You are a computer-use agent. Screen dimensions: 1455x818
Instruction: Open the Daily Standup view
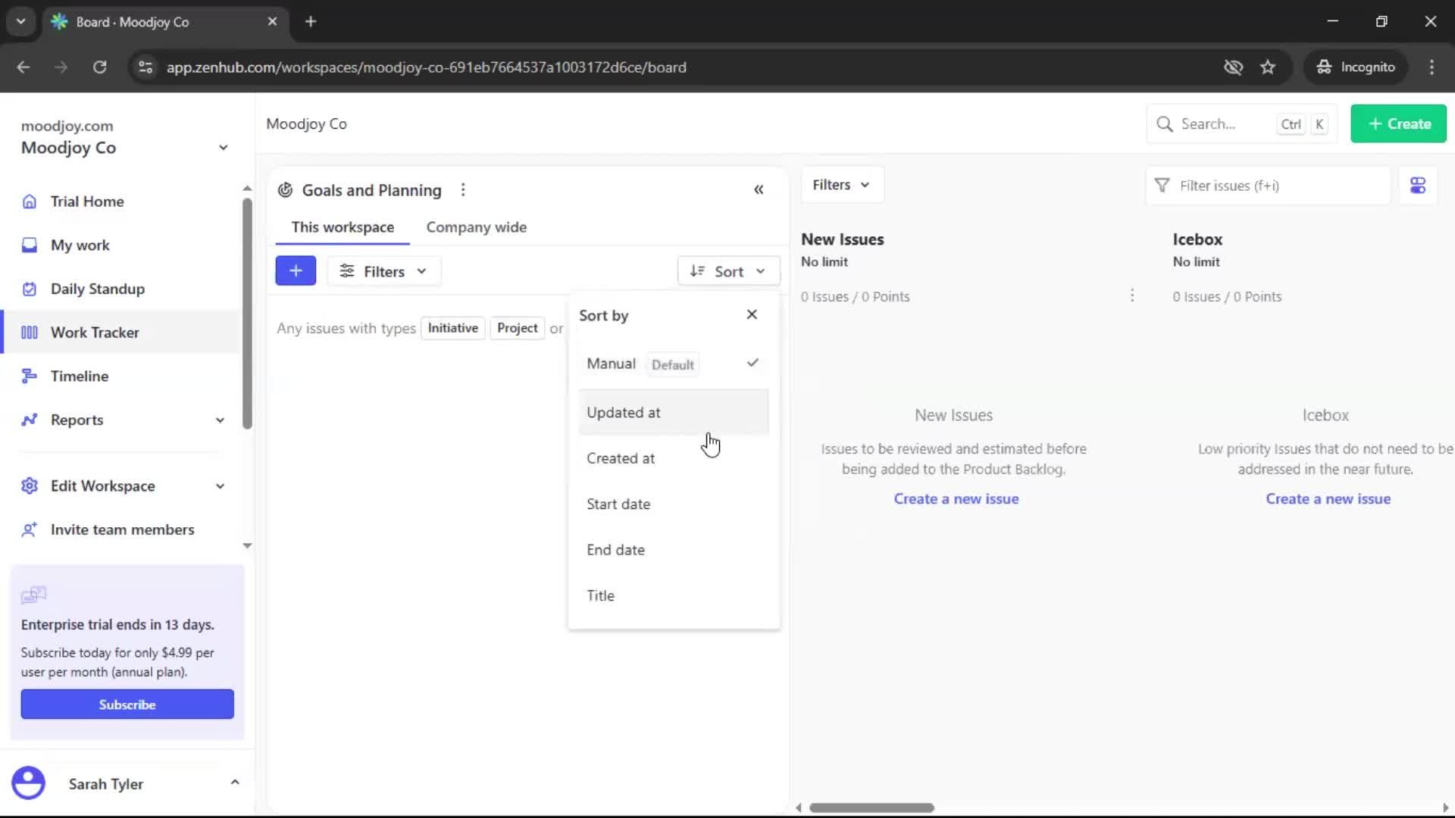(97, 289)
